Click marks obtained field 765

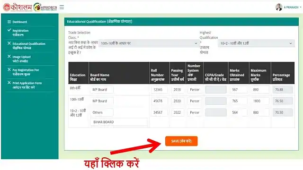coord(239,101)
